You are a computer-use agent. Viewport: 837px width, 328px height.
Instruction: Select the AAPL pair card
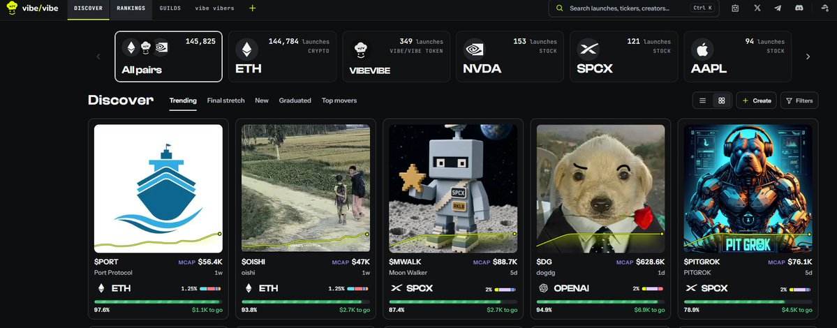tap(738, 57)
